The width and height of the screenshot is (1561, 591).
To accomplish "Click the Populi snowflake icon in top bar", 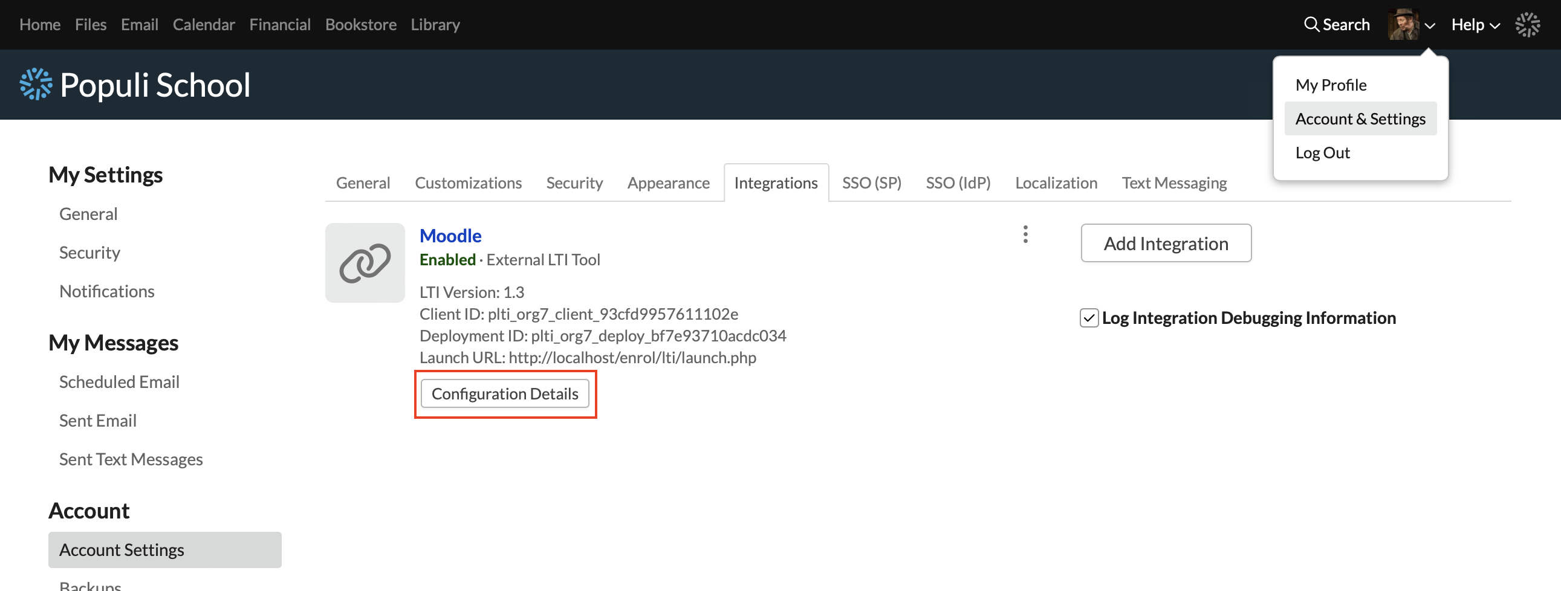I will [1528, 24].
